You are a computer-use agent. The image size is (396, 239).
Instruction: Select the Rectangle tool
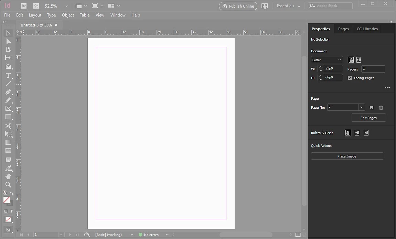[x=8, y=117]
